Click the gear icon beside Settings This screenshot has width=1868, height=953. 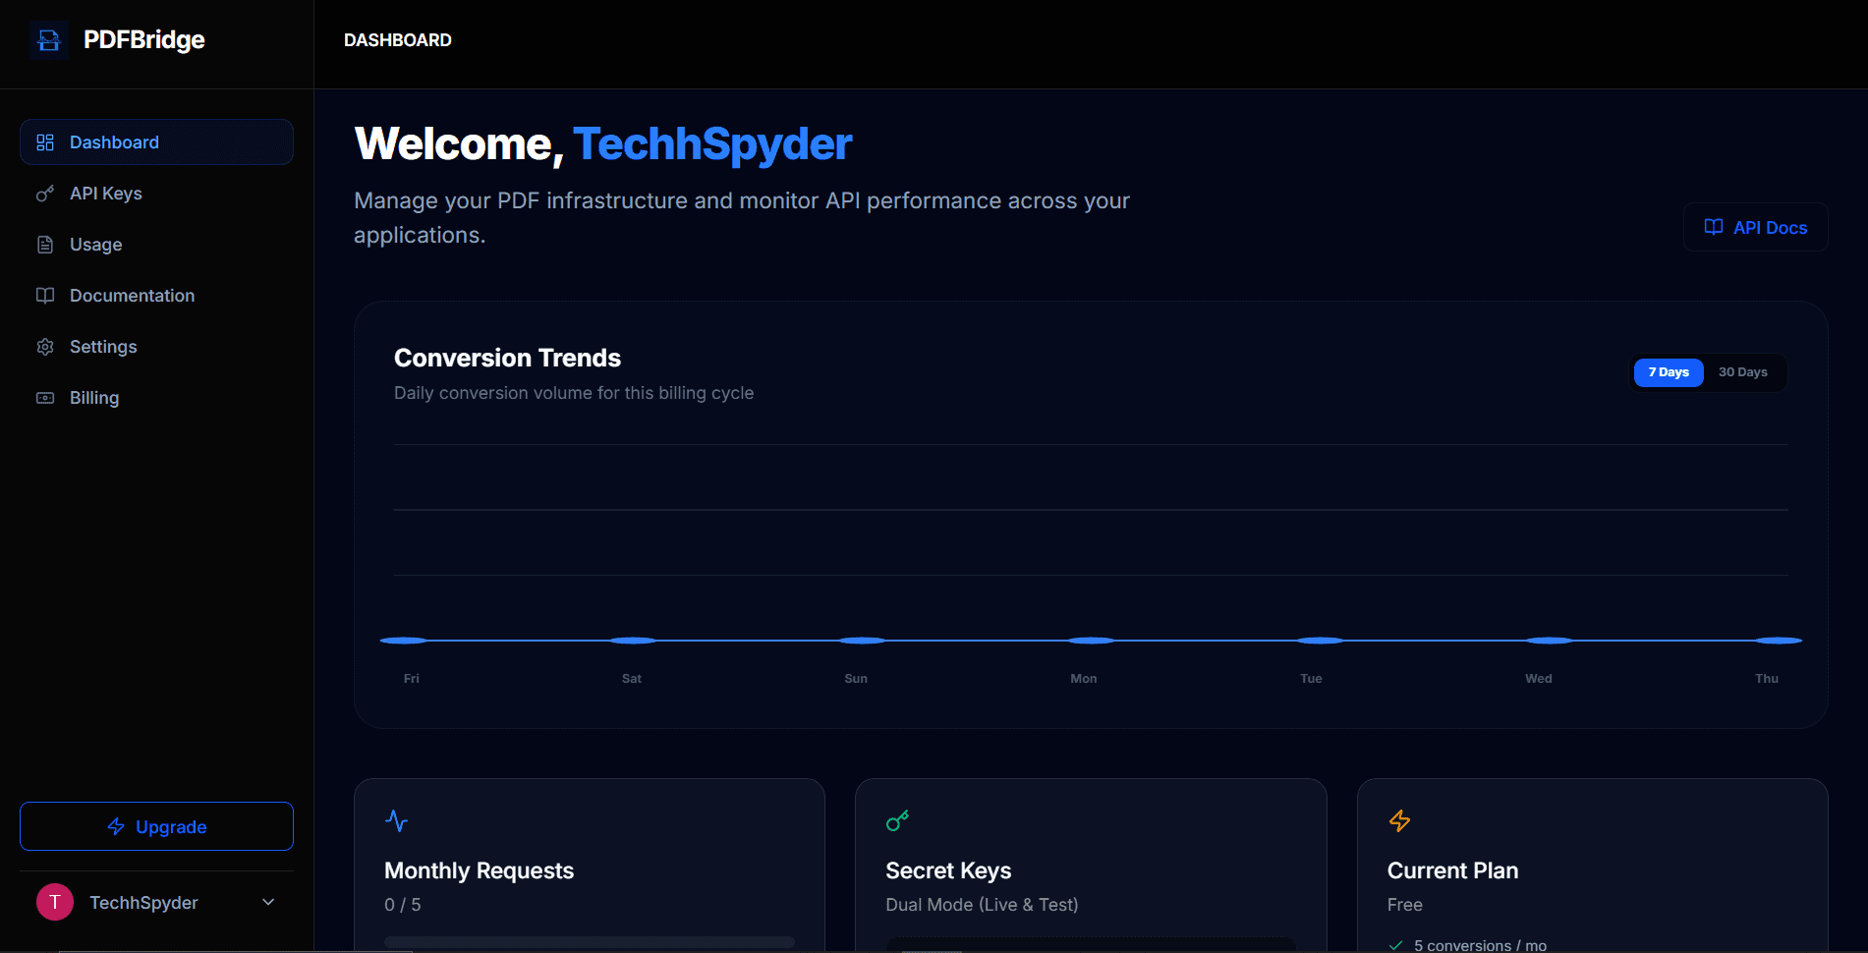[x=45, y=346]
